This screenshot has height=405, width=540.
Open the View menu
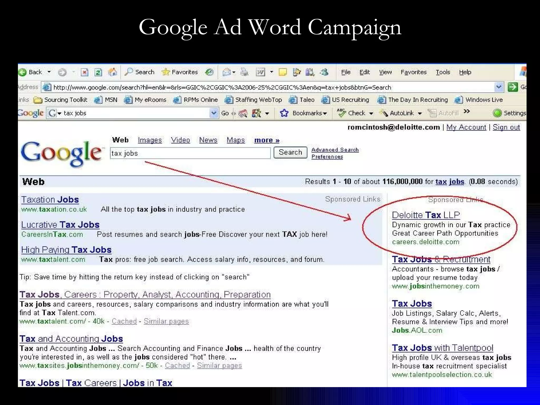pyautogui.click(x=385, y=72)
